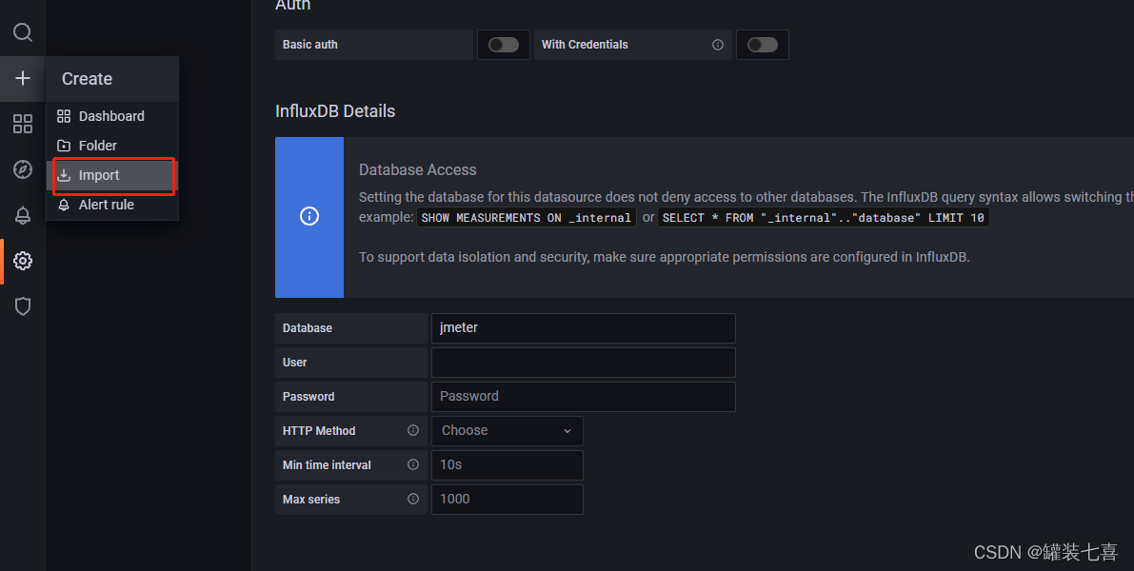Open the search icon in sidebar
The width and height of the screenshot is (1134, 571).
(23, 32)
